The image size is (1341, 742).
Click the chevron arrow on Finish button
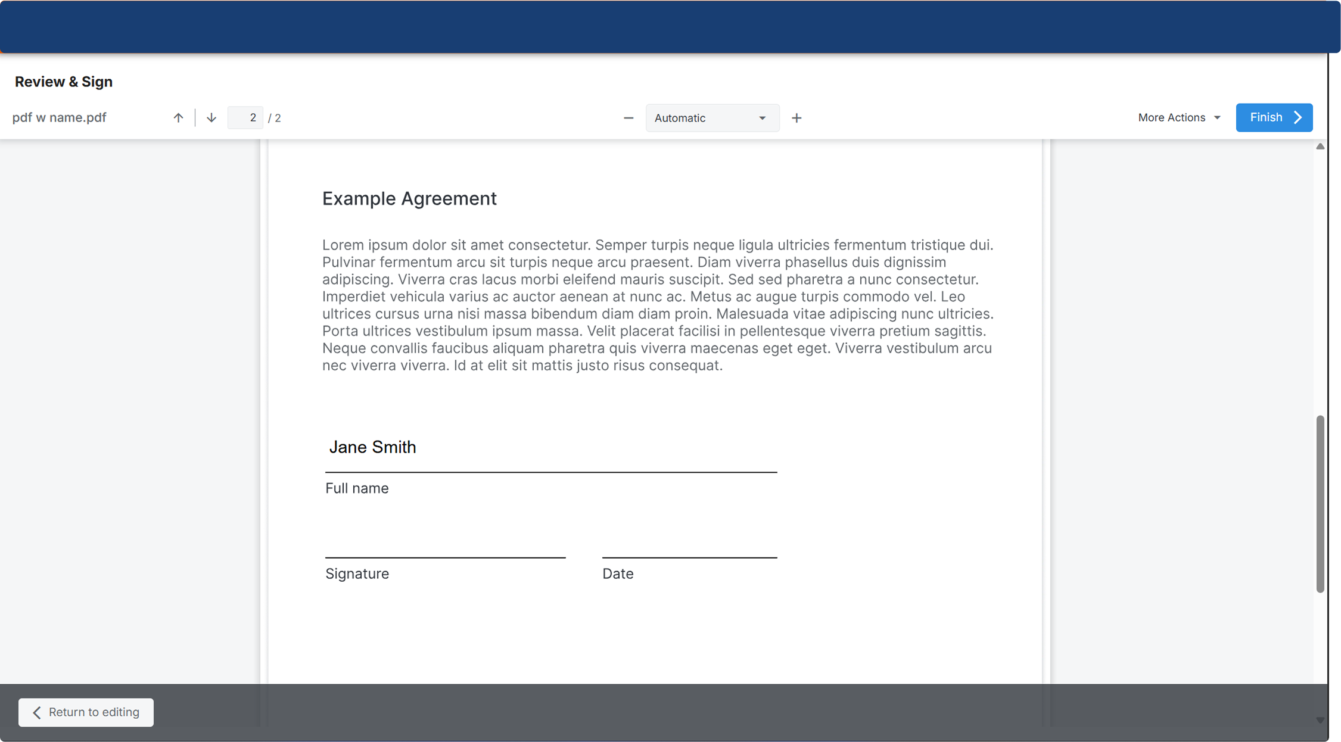[x=1298, y=118]
